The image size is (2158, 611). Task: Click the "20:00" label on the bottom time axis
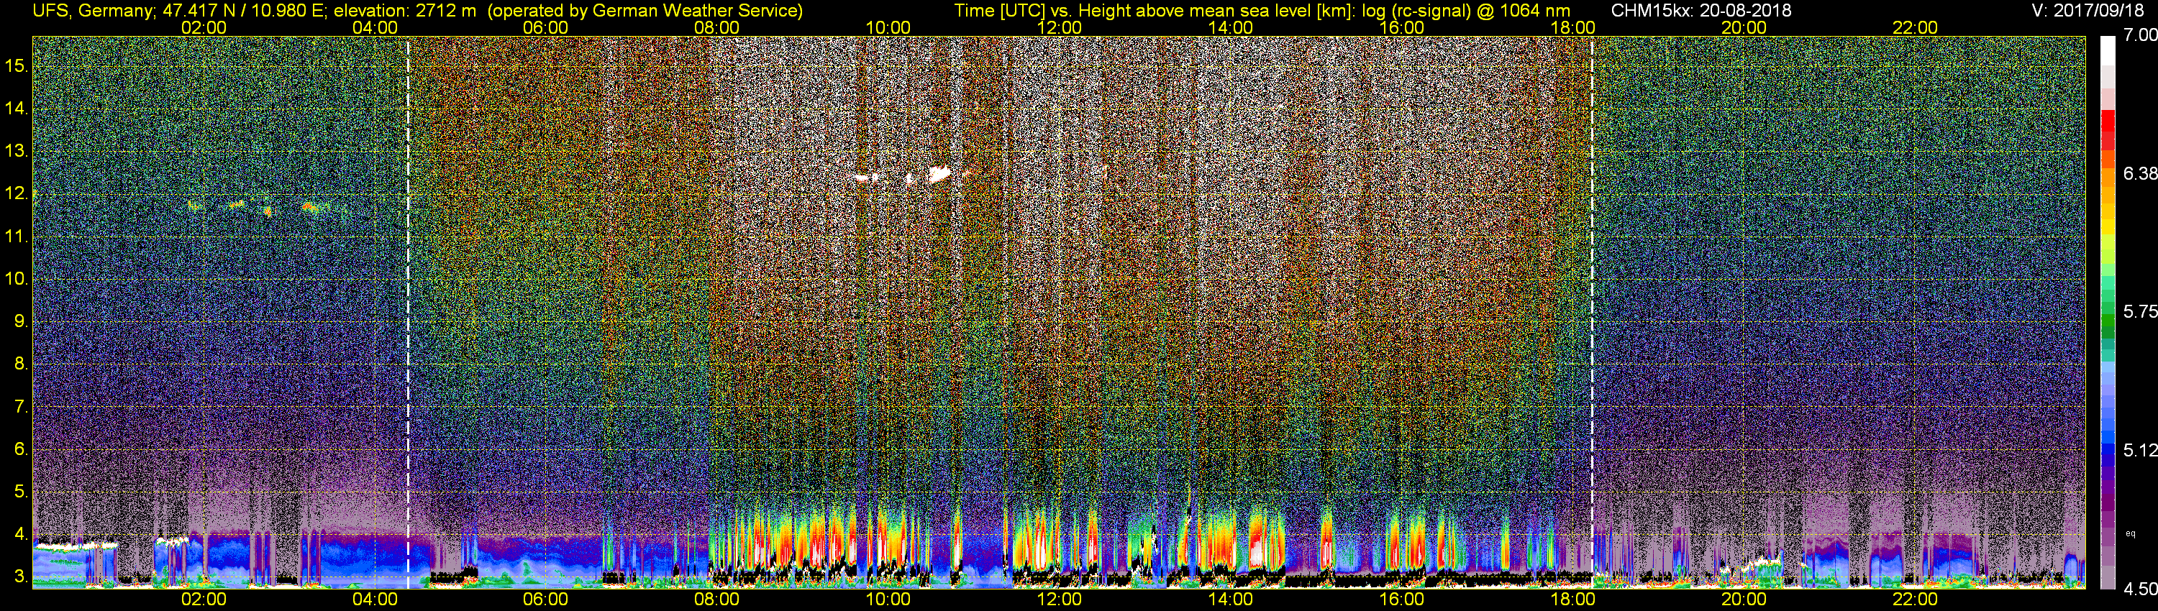click(1744, 599)
